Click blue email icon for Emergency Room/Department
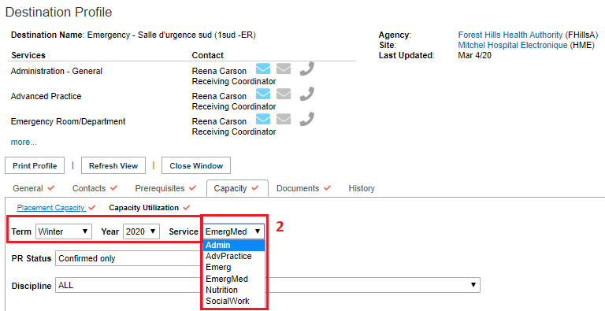Image resolution: width=605 pixels, height=311 pixels. pyautogui.click(x=263, y=119)
